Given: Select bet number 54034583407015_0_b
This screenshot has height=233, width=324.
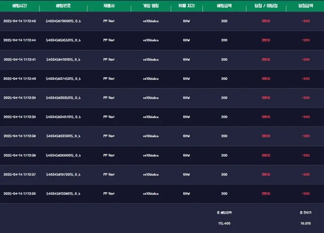Looking at the screenshot, I should tap(63, 117).
